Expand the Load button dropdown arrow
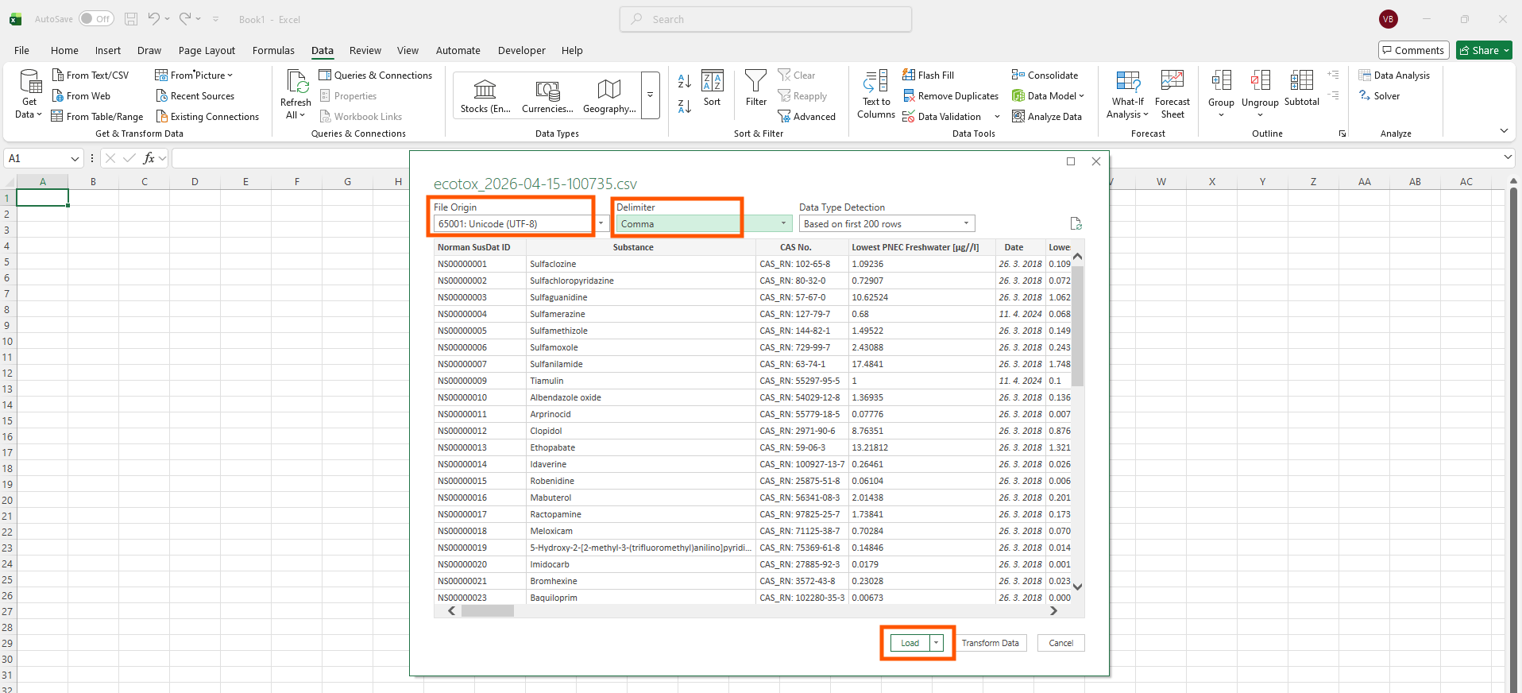This screenshot has width=1522, height=693. [x=937, y=643]
